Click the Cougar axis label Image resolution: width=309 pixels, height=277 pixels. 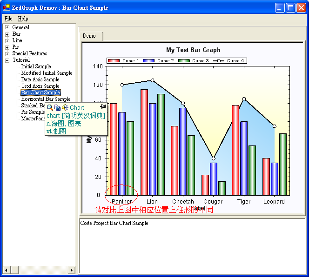pos(213,202)
